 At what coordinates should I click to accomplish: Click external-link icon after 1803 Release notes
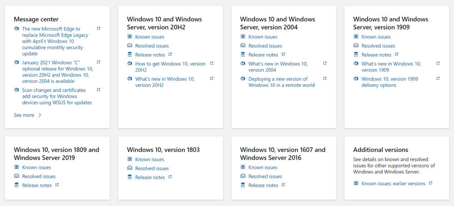click(170, 177)
